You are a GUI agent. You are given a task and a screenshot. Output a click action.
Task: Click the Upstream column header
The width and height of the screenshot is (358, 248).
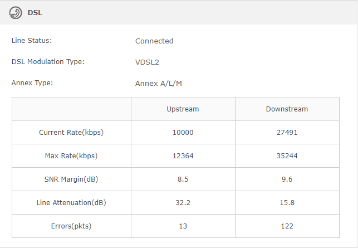(x=183, y=109)
